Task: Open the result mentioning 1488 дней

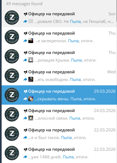Action: (59, 153)
